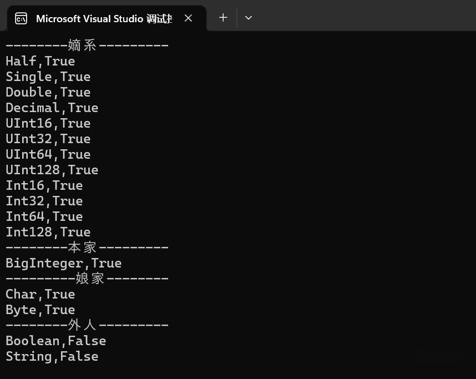This screenshot has height=379, width=476.
Task: Click the "外人" section header line
Action: (x=87, y=325)
